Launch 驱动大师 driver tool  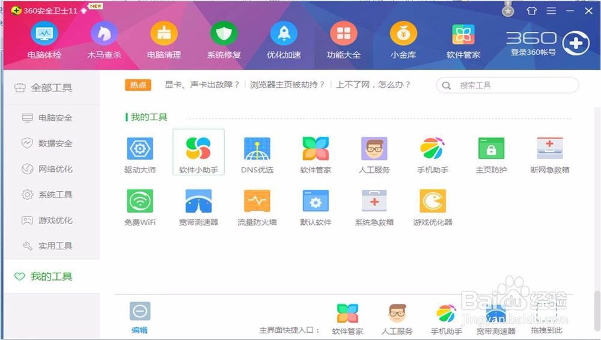(140, 155)
